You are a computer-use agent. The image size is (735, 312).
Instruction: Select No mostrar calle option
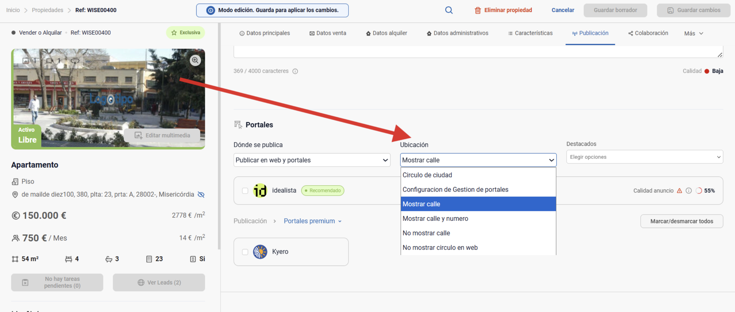coord(478,233)
